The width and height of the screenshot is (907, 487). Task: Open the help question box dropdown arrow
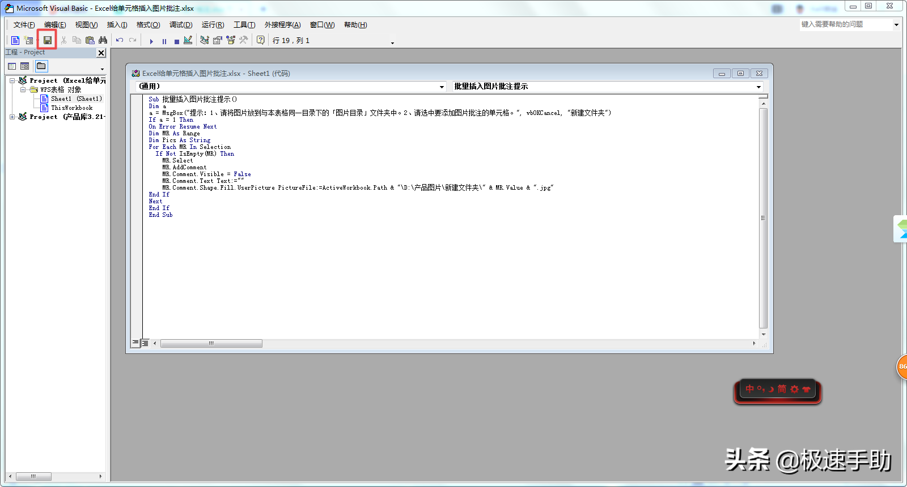(896, 25)
